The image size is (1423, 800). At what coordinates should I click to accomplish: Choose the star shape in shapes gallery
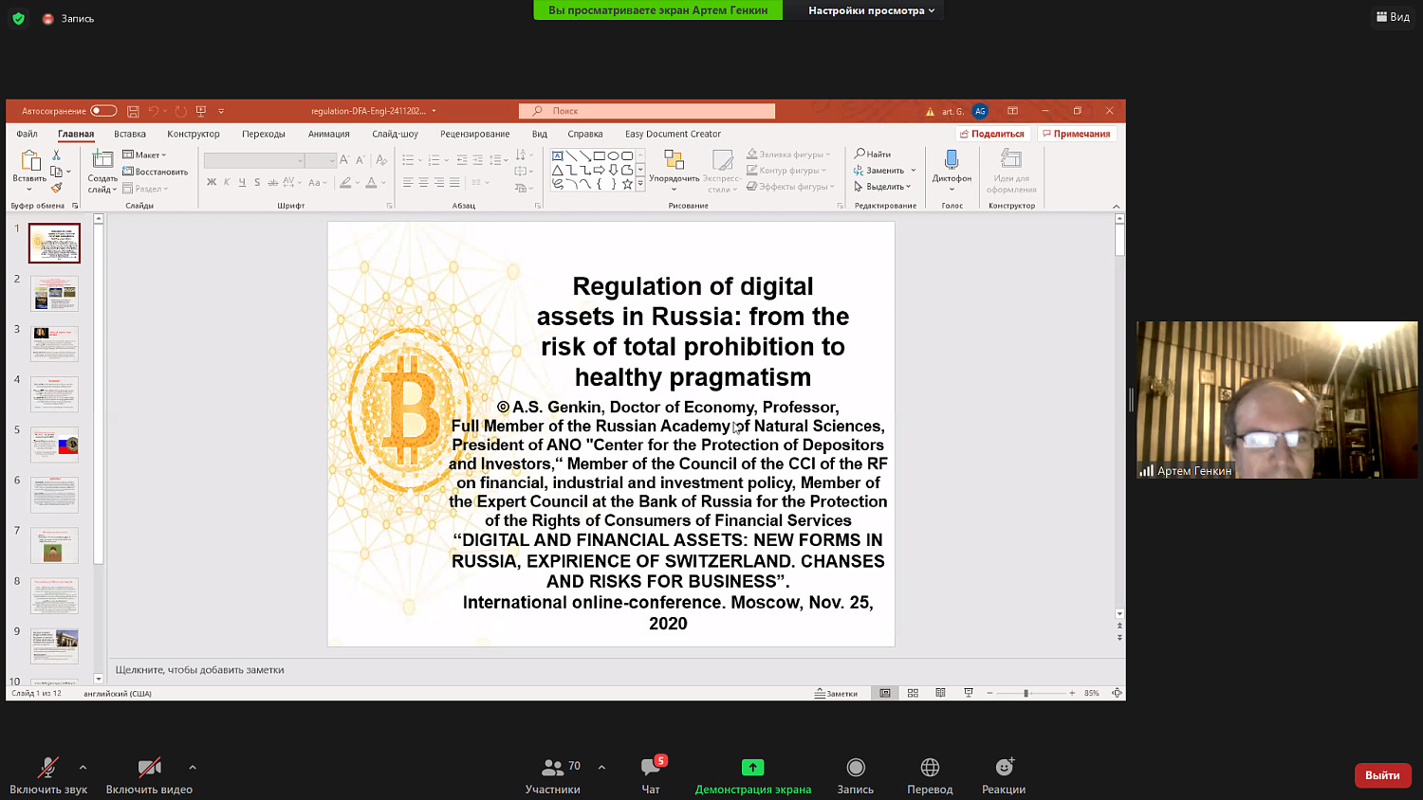click(x=627, y=184)
